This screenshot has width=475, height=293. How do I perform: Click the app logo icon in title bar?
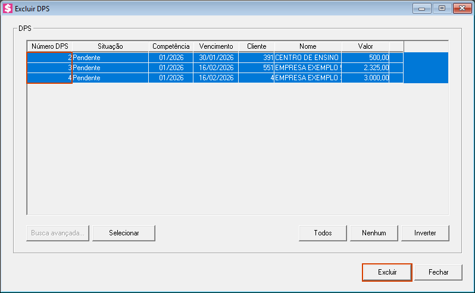pos(8,8)
